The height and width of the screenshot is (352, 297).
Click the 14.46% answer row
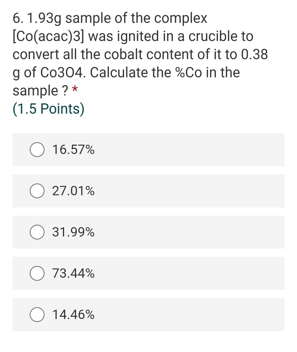click(148, 314)
